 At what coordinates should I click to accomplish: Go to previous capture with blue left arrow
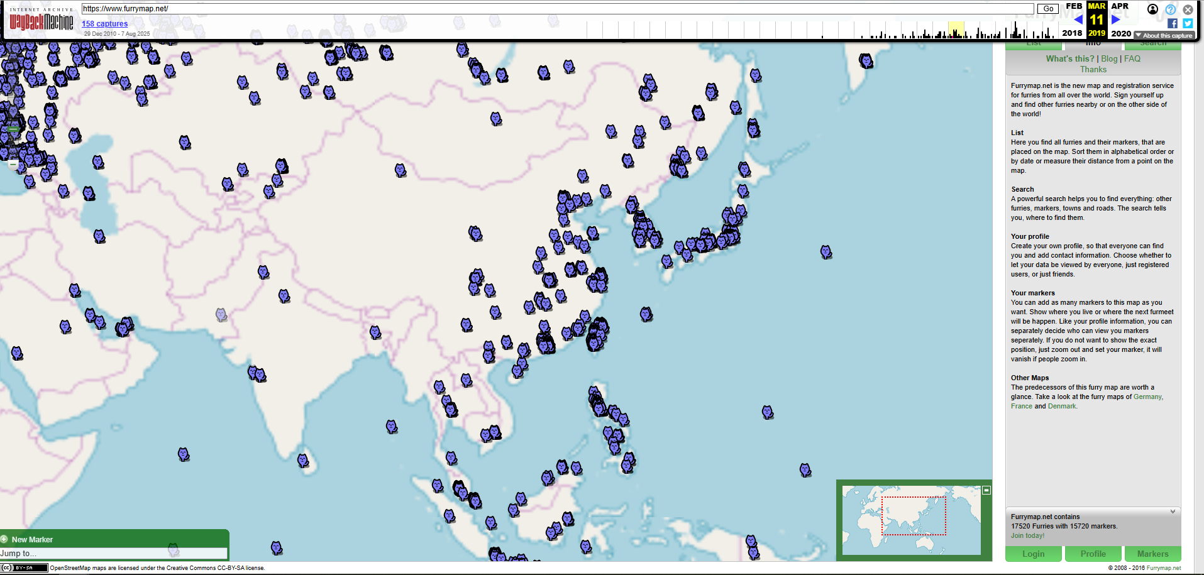[1078, 19]
